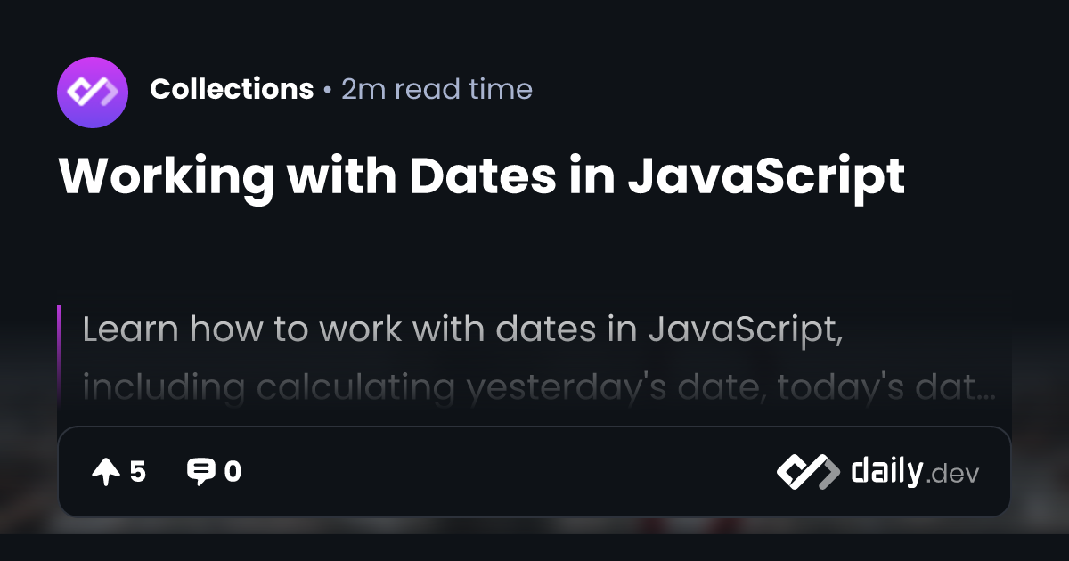Image resolution: width=1069 pixels, height=561 pixels.
Task: Click the "daily" wordmark text
Action: [885, 472]
